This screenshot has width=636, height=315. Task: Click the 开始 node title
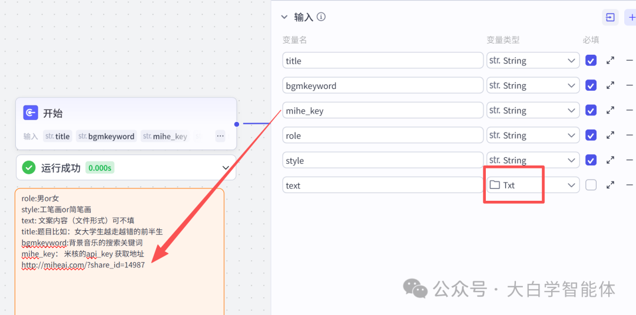click(53, 113)
